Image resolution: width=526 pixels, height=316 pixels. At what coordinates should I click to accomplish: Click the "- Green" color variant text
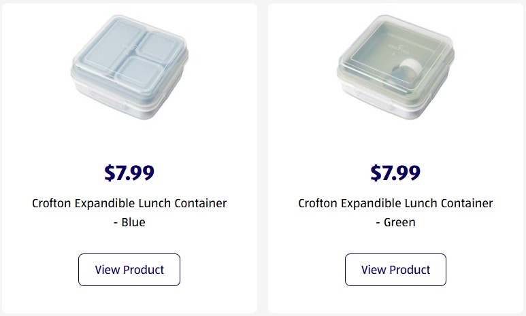395,222
